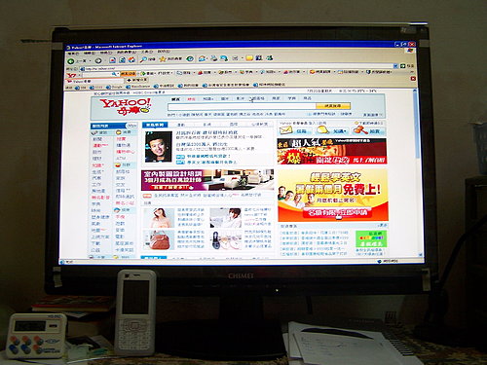Click the Stop loading icon
The image size is (487, 365).
(112, 60)
